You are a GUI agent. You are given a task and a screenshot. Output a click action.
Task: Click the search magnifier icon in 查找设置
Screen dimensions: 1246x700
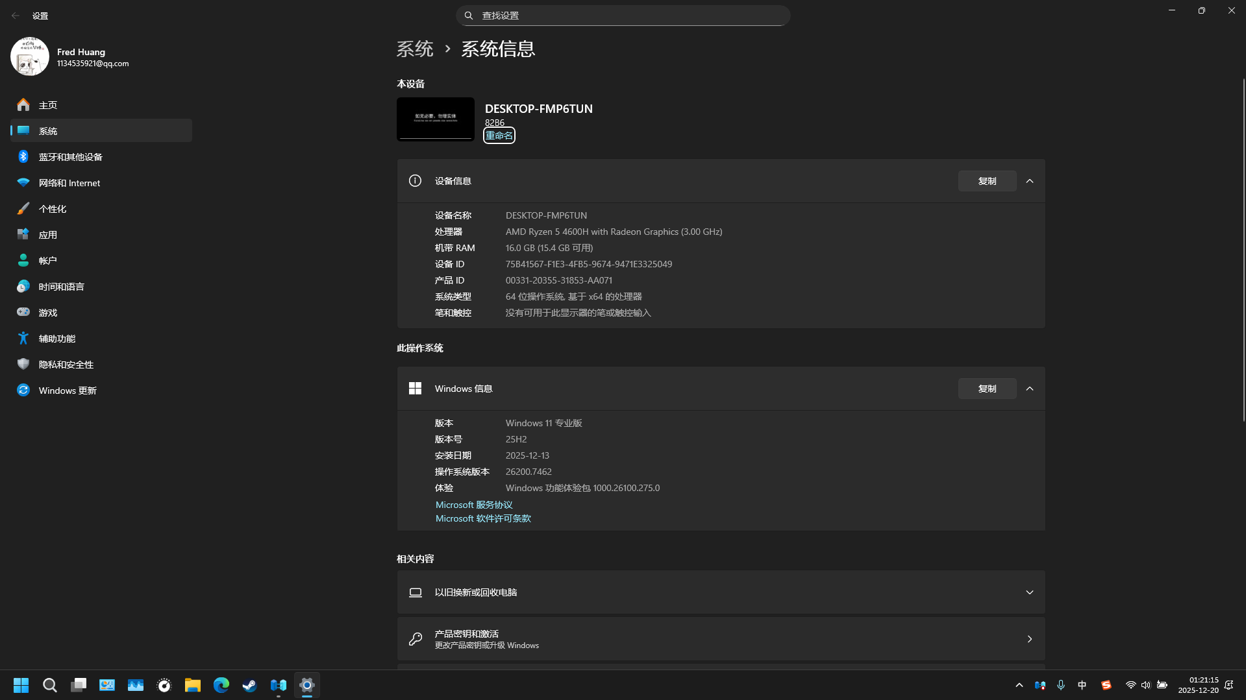point(469,16)
